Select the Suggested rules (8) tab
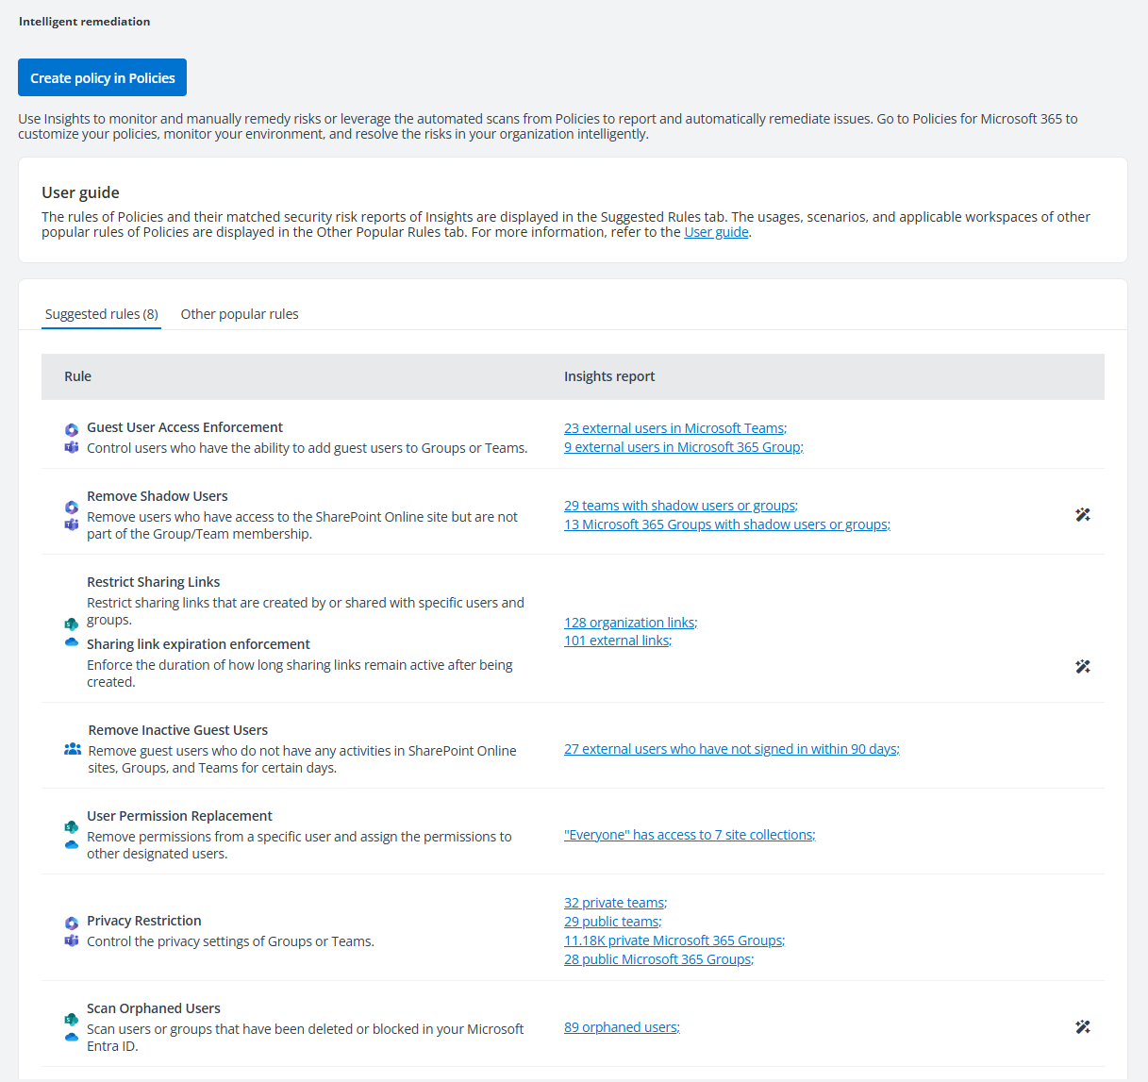1148x1082 pixels. click(102, 314)
